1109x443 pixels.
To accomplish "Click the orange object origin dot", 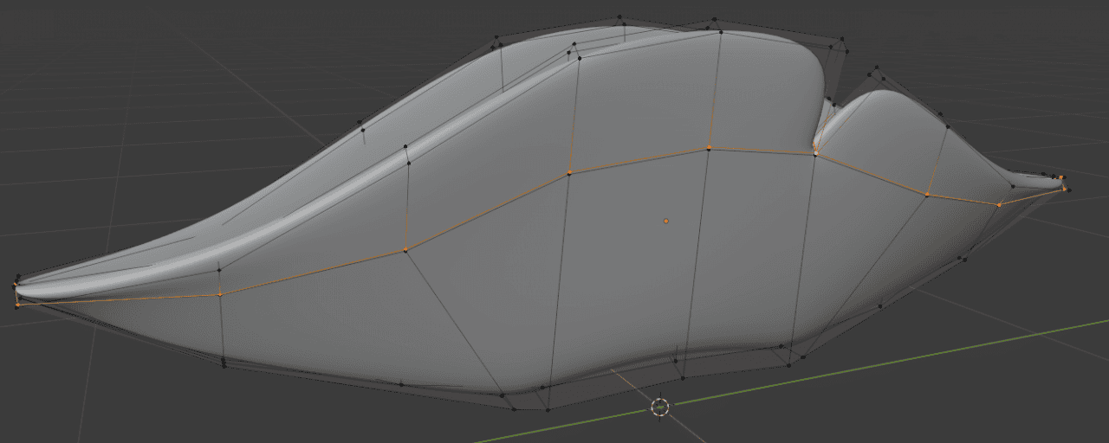I will pos(666,221).
